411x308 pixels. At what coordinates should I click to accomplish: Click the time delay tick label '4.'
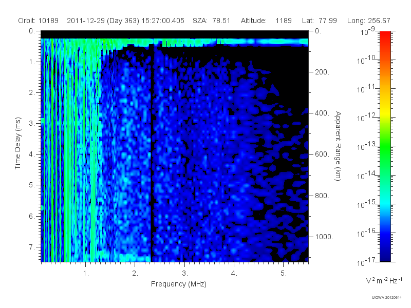pyautogui.click(x=32, y=155)
